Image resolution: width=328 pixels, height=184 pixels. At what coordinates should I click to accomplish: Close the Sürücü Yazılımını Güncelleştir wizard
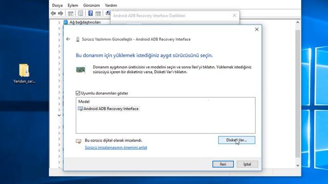(x=257, y=30)
